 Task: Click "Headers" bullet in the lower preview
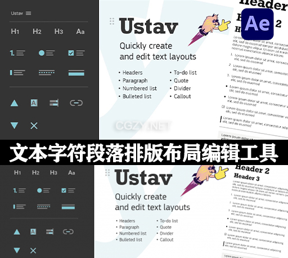pyautogui.click(x=127, y=221)
